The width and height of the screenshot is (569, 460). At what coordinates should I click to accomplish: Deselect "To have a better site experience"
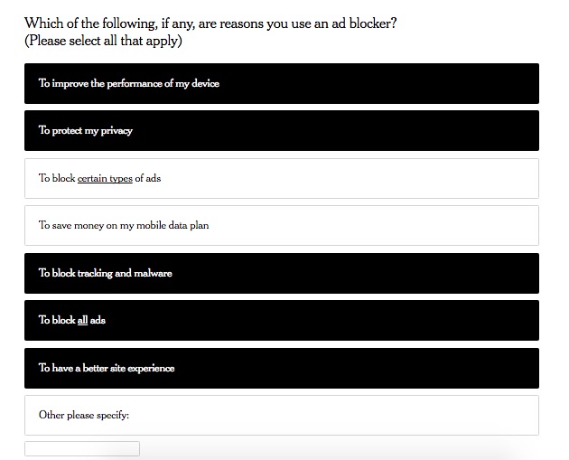click(281, 368)
